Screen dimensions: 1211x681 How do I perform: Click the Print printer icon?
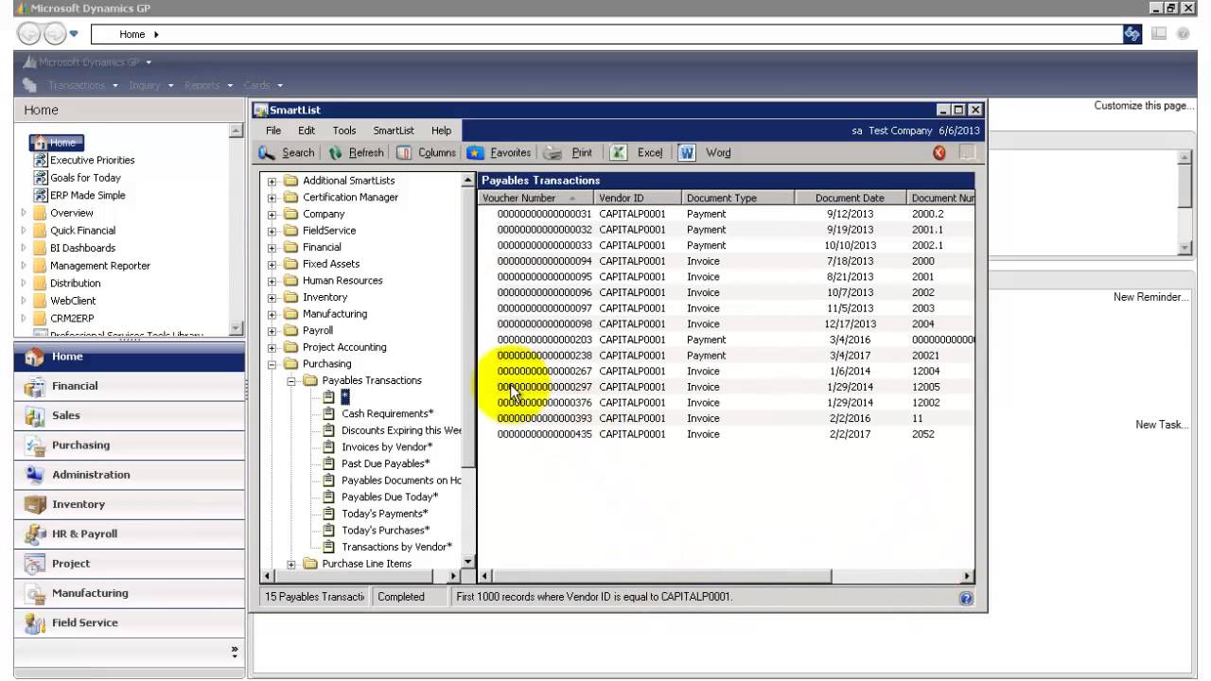(553, 152)
